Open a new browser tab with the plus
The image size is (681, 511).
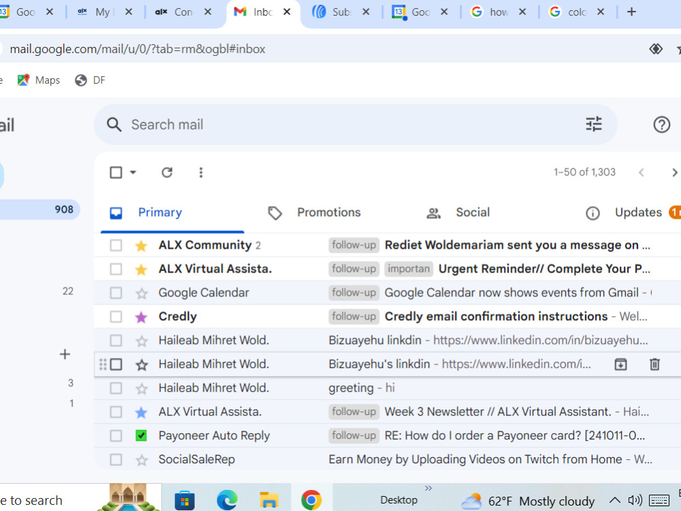pos(631,12)
